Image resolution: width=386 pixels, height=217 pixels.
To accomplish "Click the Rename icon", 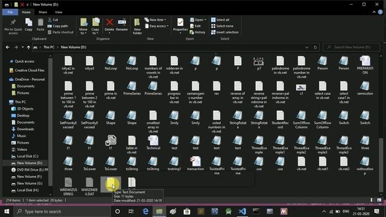I will tap(122, 22).
